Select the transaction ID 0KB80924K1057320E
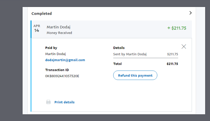Viewport: 210px width, 121px height. [62, 76]
